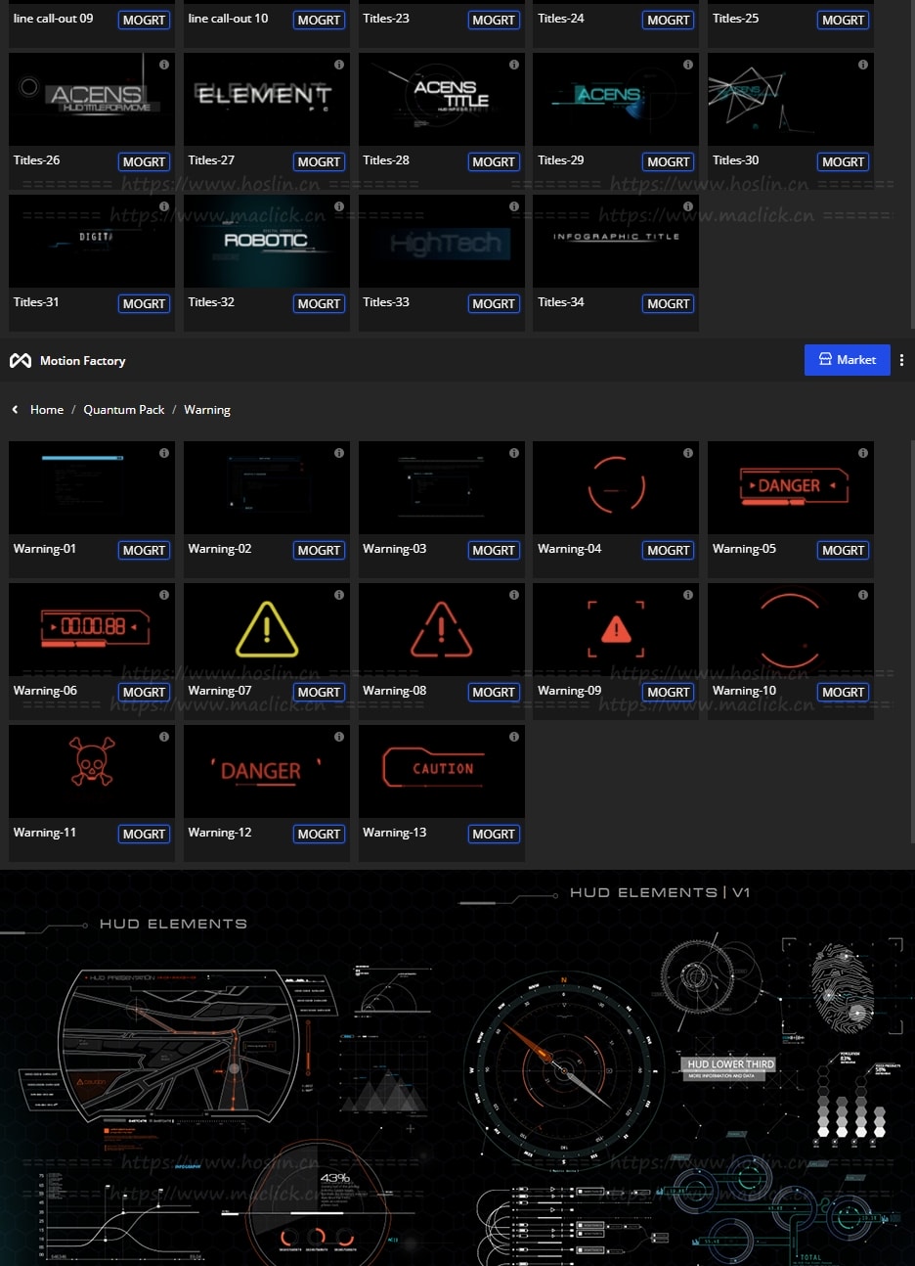This screenshot has height=1266, width=915.
Task: Click MOGRT button for Warning-01
Action: 145,551
